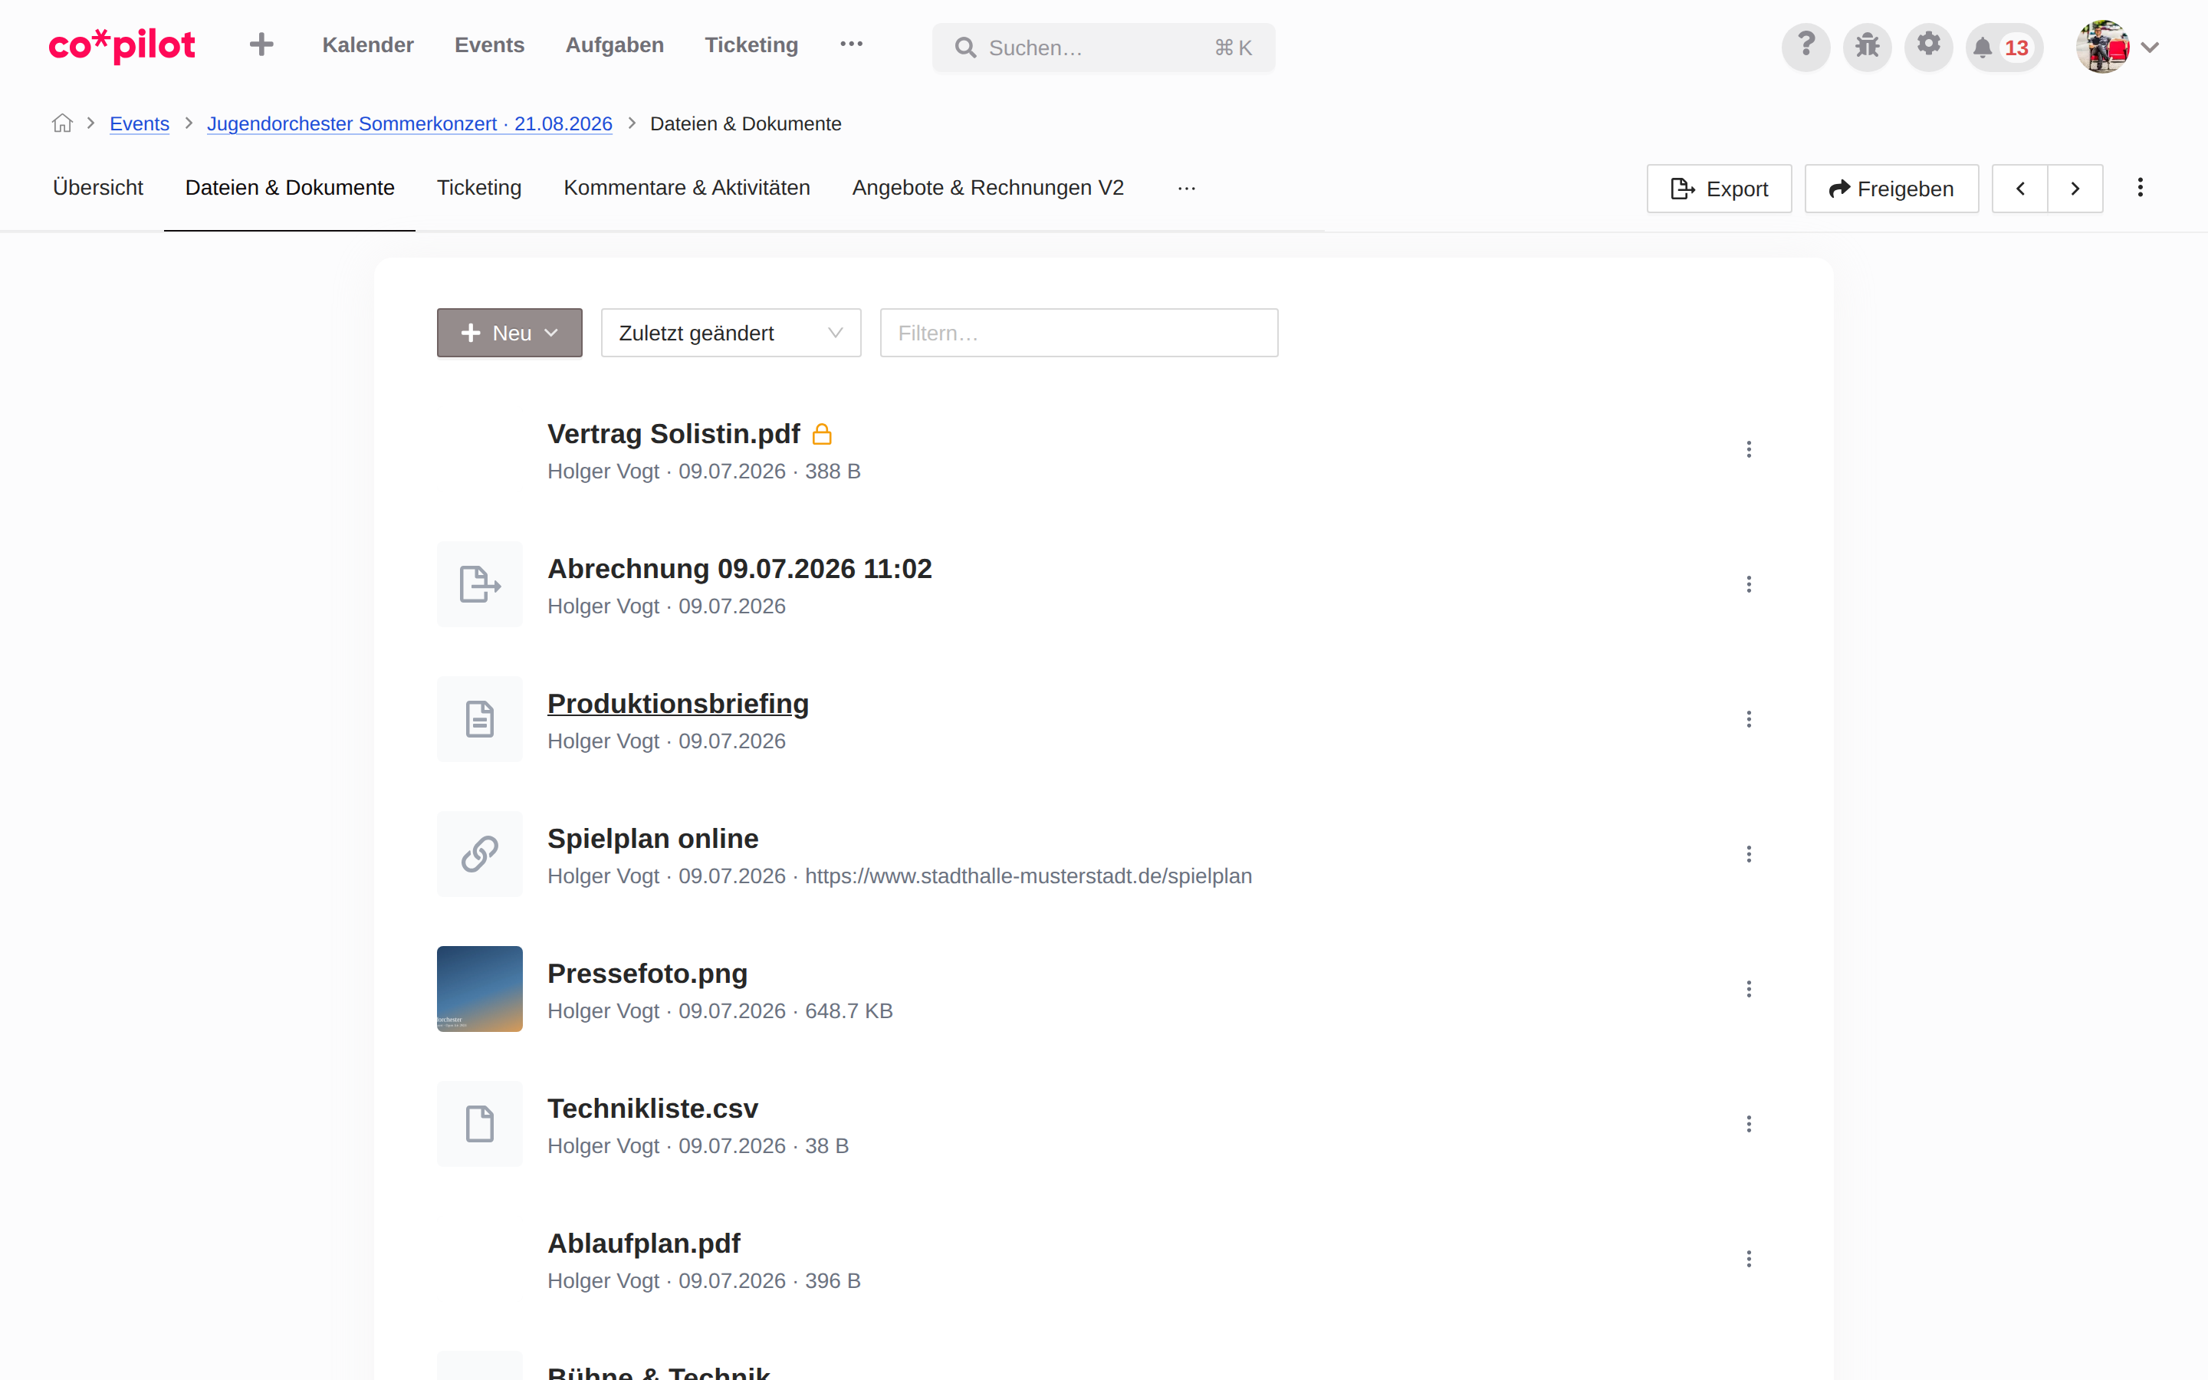Image resolution: width=2208 pixels, height=1380 pixels.
Task: Open Pressefoto.png file name
Action: click(x=647, y=974)
